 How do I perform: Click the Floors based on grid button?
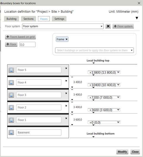pos(21,37)
